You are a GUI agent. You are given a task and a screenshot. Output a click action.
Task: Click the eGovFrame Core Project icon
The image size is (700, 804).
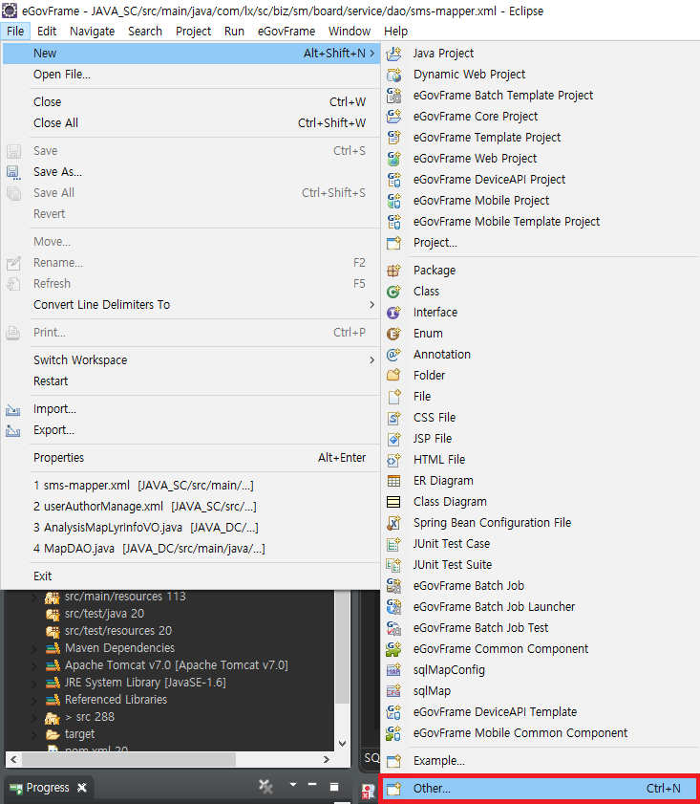pos(393,117)
